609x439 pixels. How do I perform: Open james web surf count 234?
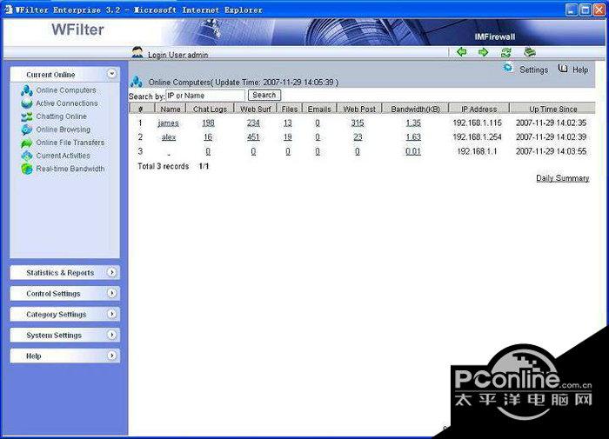tap(253, 123)
